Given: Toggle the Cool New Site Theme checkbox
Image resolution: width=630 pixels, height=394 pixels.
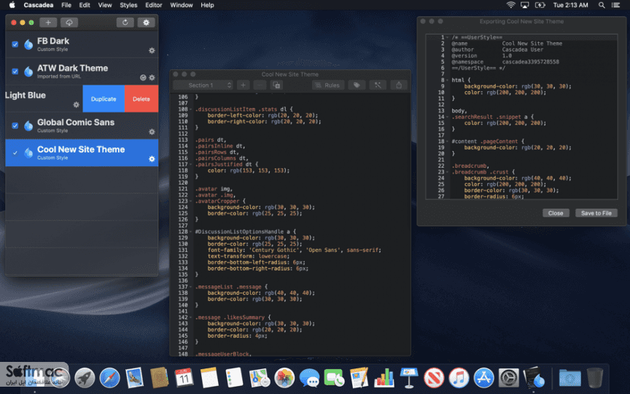Looking at the screenshot, I should (15, 152).
